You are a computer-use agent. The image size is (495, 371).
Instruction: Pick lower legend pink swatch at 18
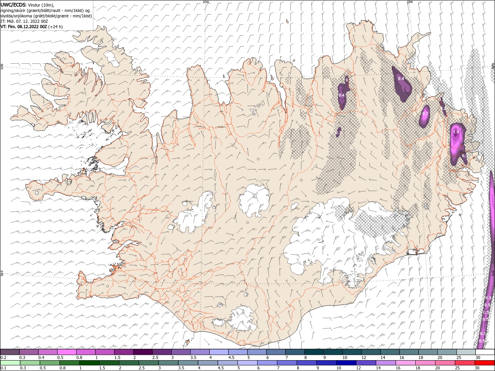pos(425,363)
